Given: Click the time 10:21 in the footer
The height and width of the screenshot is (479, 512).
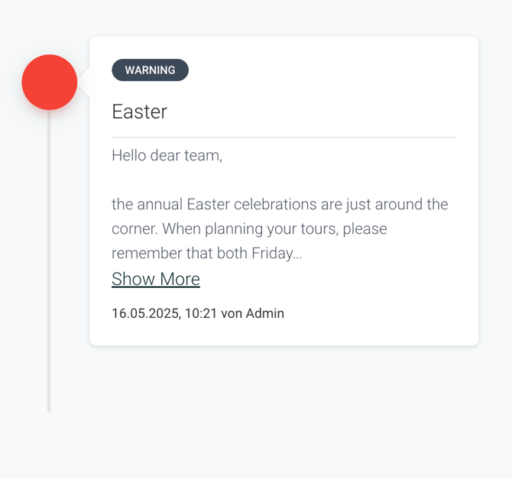Looking at the screenshot, I should point(201,313).
